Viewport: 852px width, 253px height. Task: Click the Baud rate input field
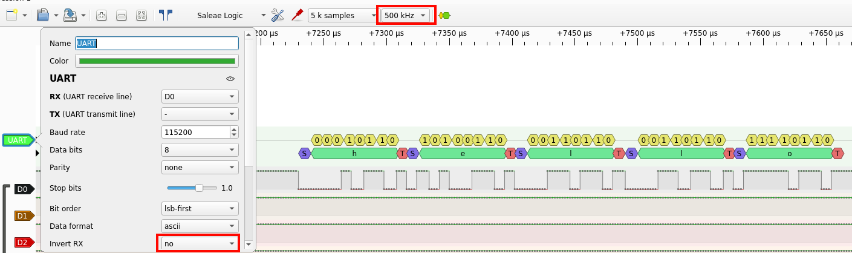pos(196,132)
